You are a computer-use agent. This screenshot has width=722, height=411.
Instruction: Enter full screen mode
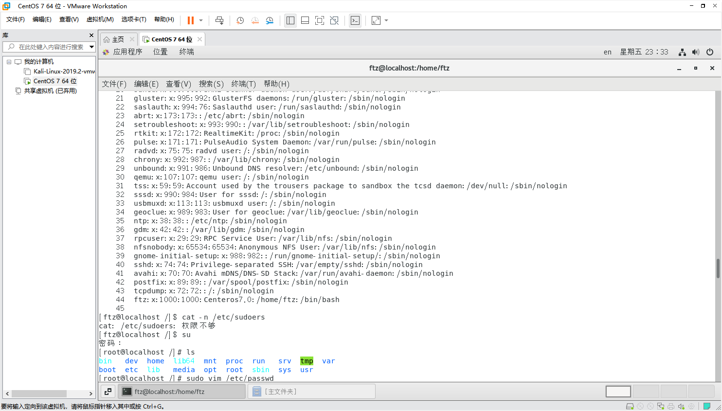click(320, 20)
